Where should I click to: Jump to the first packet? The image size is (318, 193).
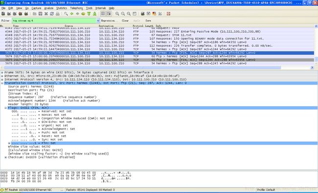[89, 14]
